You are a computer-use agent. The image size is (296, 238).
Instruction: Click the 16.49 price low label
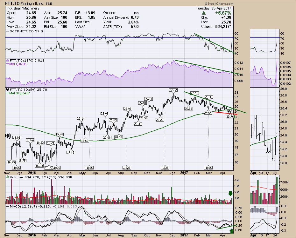pyautogui.click(x=11, y=162)
